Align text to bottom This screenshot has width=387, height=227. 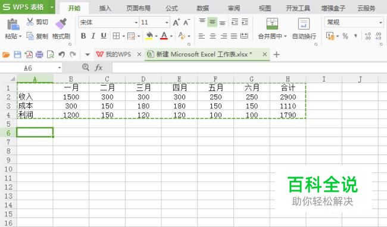[x=223, y=23]
